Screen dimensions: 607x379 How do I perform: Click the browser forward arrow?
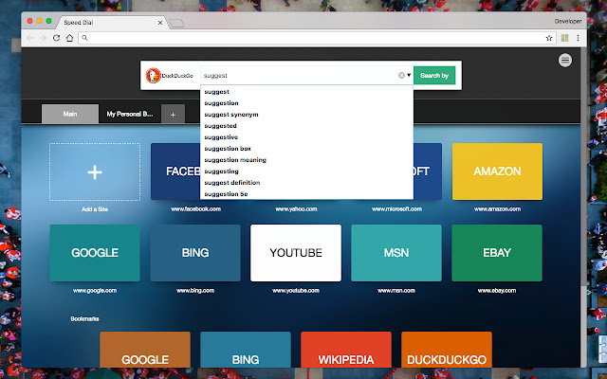pos(43,38)
